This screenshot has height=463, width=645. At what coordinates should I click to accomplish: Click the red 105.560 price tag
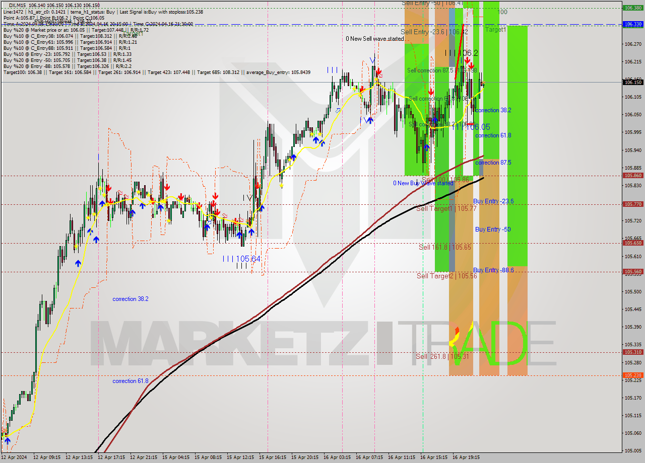tap(633, 271)
